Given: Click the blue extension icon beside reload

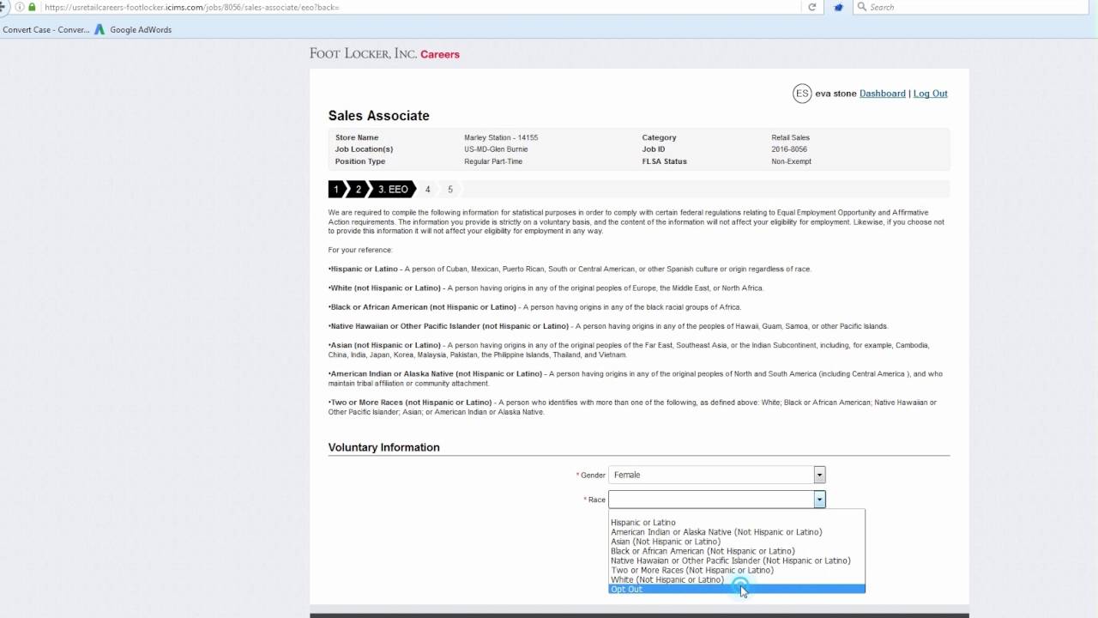Looking at the screenshot, I should click(x=839, y=7).
